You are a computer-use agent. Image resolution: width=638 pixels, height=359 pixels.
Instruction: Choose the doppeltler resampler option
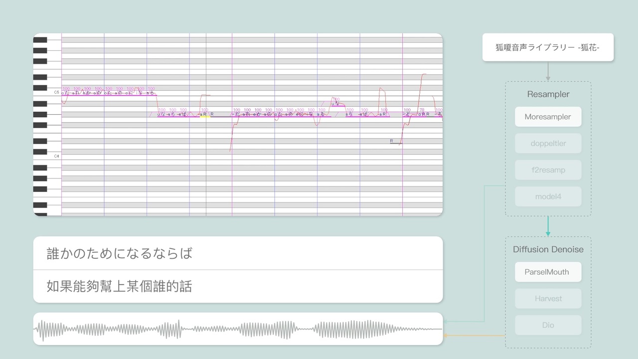(x=548, y=143)
